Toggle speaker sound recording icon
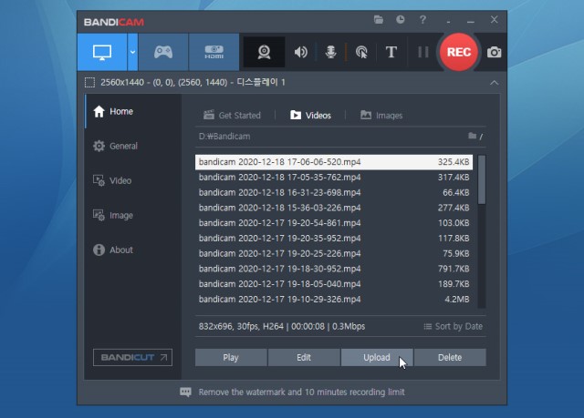This screenshot has width=584, height=418. (x=300, y=52)
